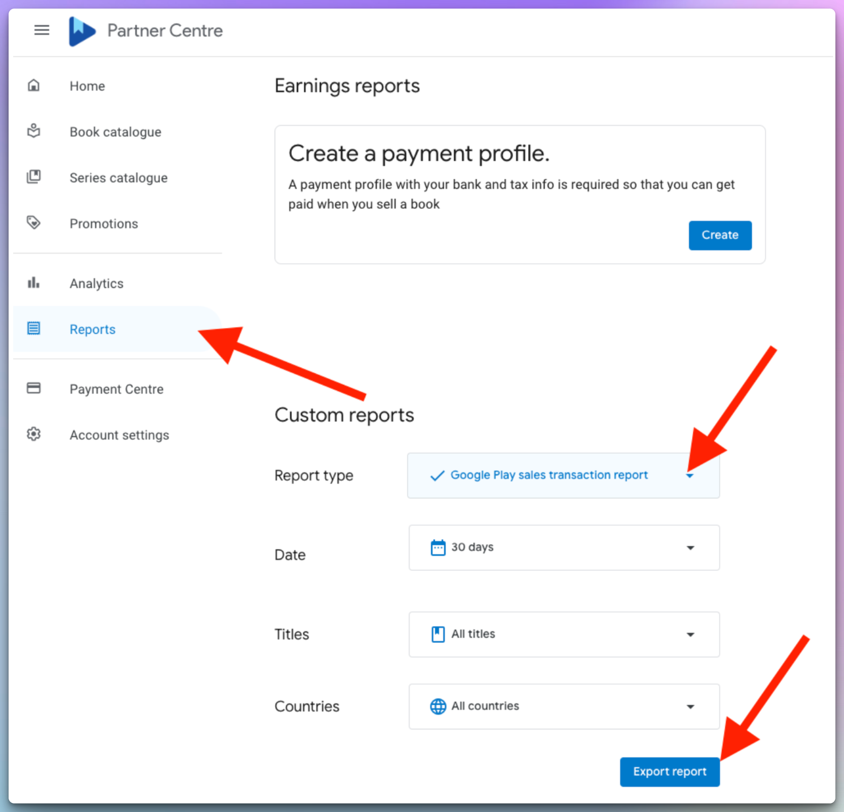
Task: Click the Custom reports heading
Action: pyautogui.click(x=344, y=415)
